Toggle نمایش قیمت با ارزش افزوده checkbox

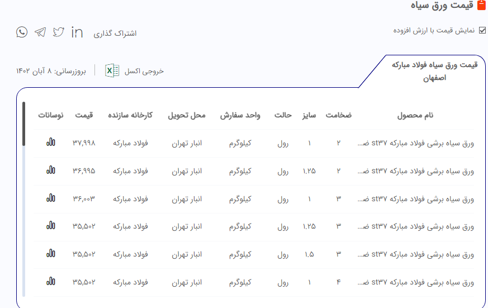482,31
